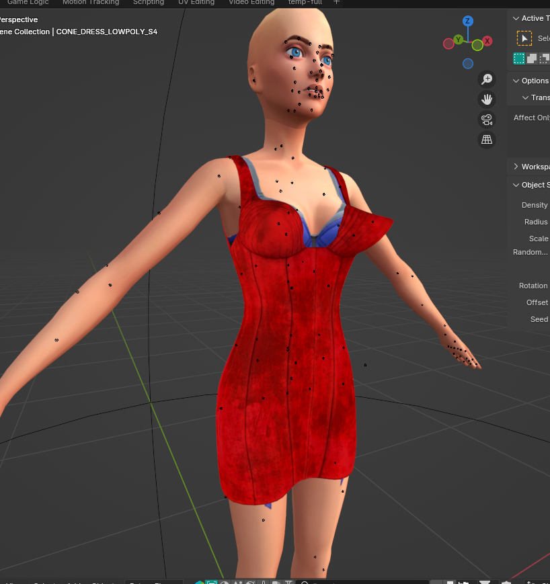Viewport: 550px width, 584px height.
Task: Click the X axis gizmo handle
Action: coord(487,41)
